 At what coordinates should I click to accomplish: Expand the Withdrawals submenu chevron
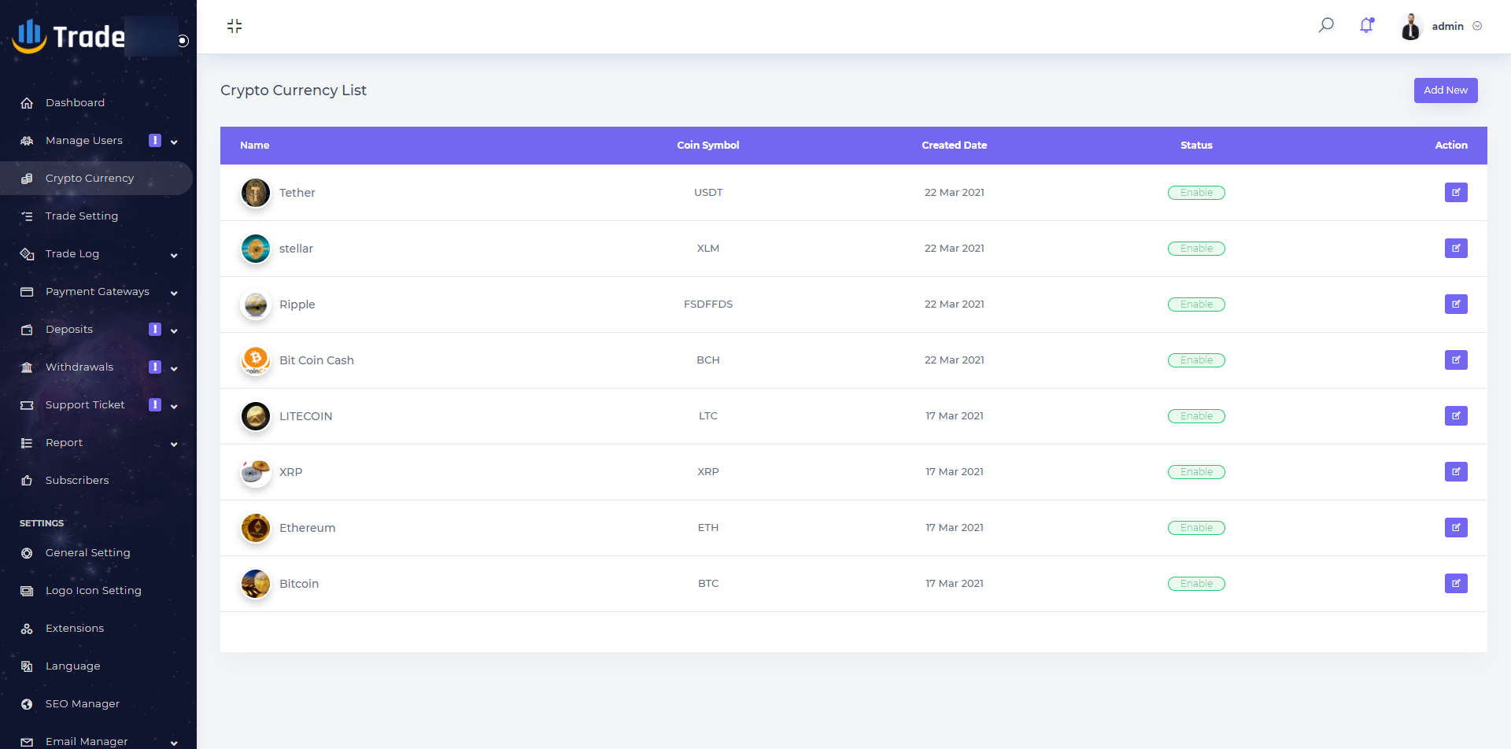(x=174, y=368)
